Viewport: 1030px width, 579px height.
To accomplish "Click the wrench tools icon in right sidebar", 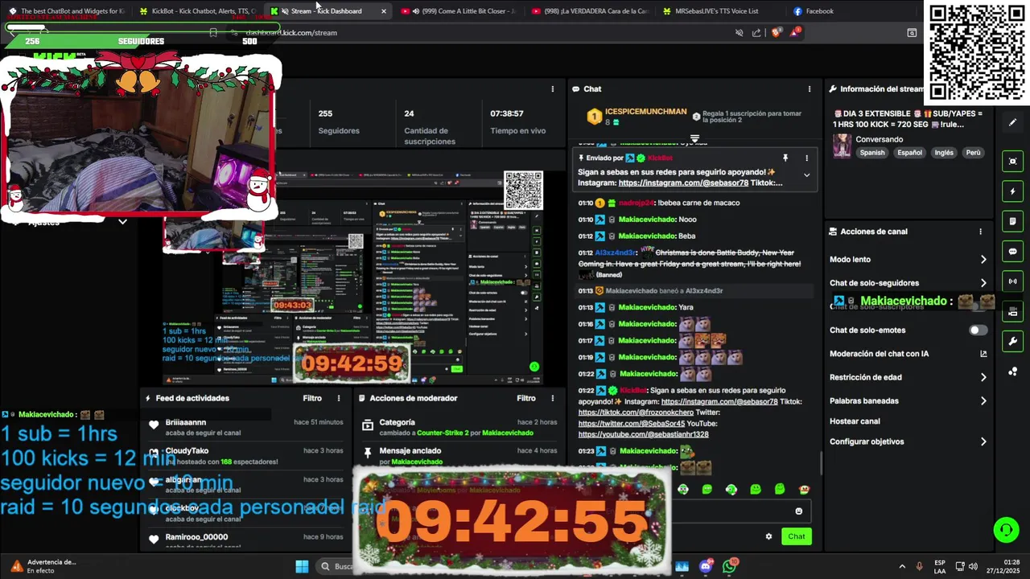I will click(x=1013, y=341).
